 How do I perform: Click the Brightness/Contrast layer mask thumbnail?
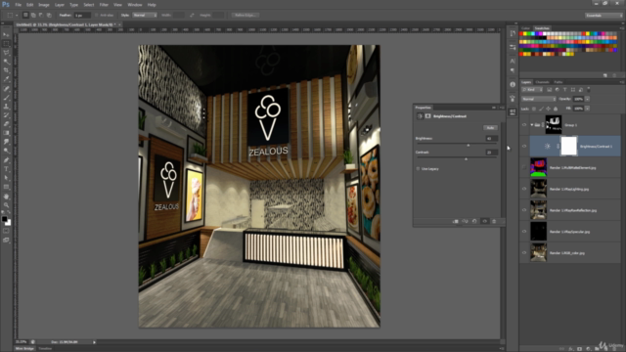tap(569, 146)
